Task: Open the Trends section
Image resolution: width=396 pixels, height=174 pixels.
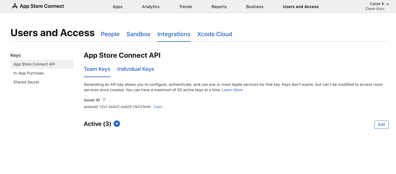Action: click(x=185, y=7)
